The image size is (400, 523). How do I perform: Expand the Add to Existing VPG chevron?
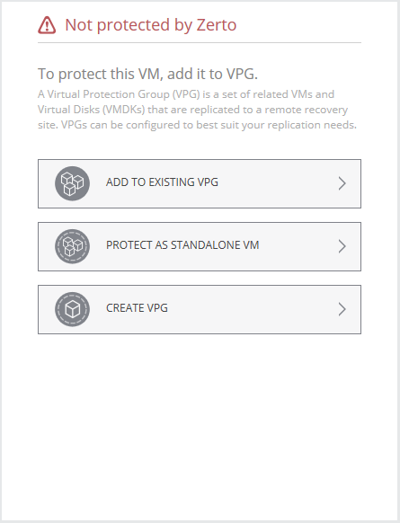coord(342,183)
